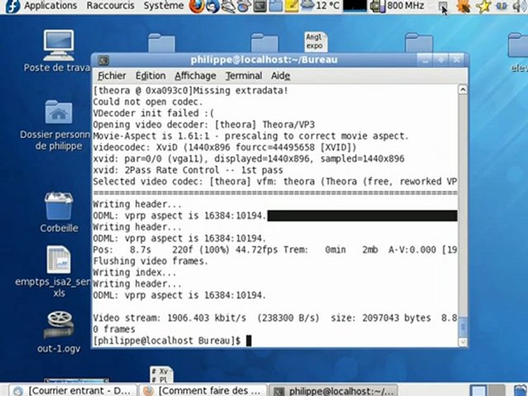Click the terminal window title icon
The height and width of the screenshot is (396, 528).
(103, 61)
